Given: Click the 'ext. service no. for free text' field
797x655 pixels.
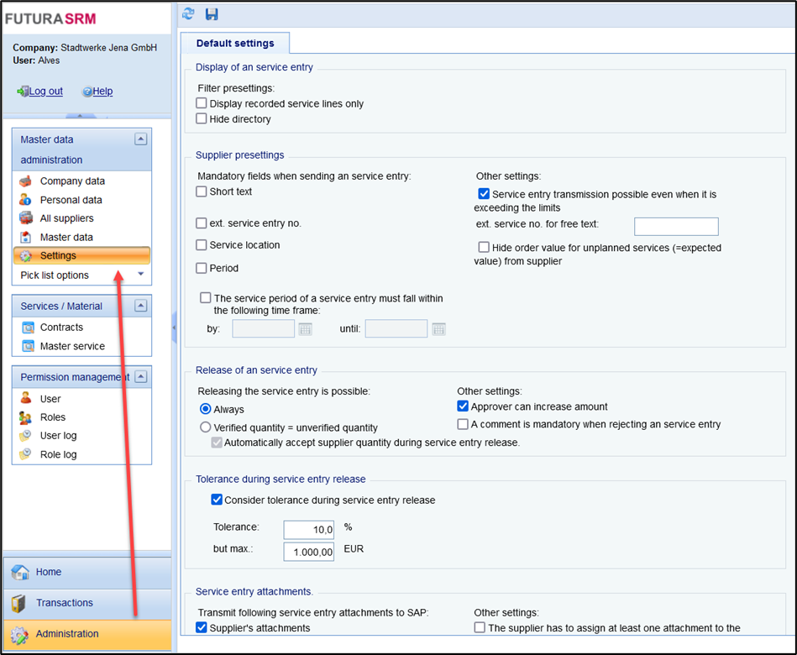Looking at the screenshot, I should pos(676,226).
